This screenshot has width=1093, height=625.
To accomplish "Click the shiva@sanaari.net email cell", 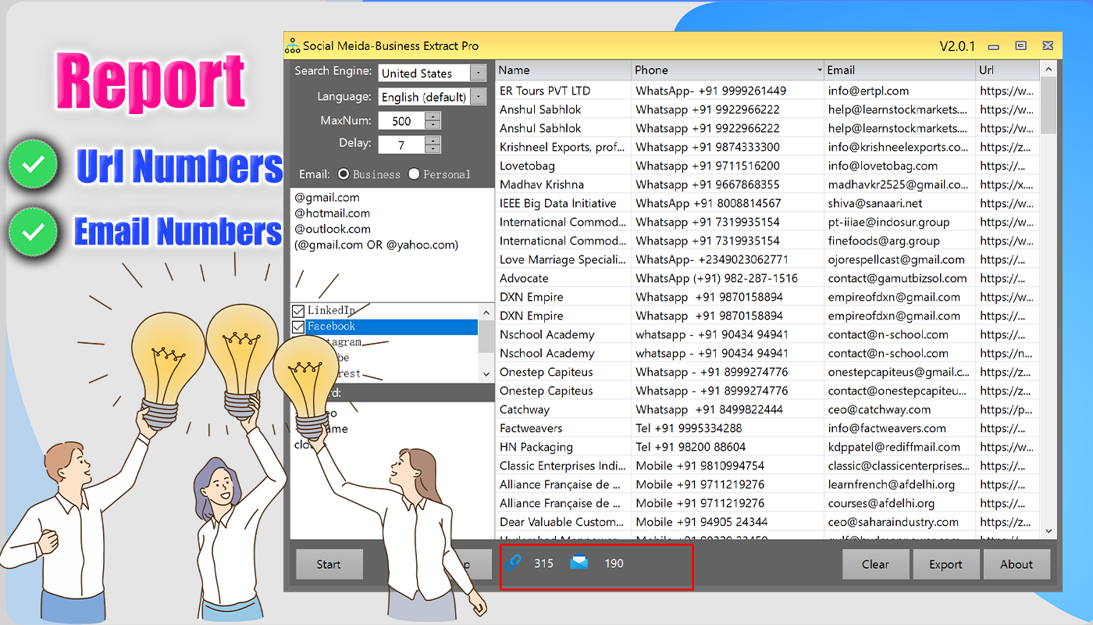I will click(x=899, y=203).
